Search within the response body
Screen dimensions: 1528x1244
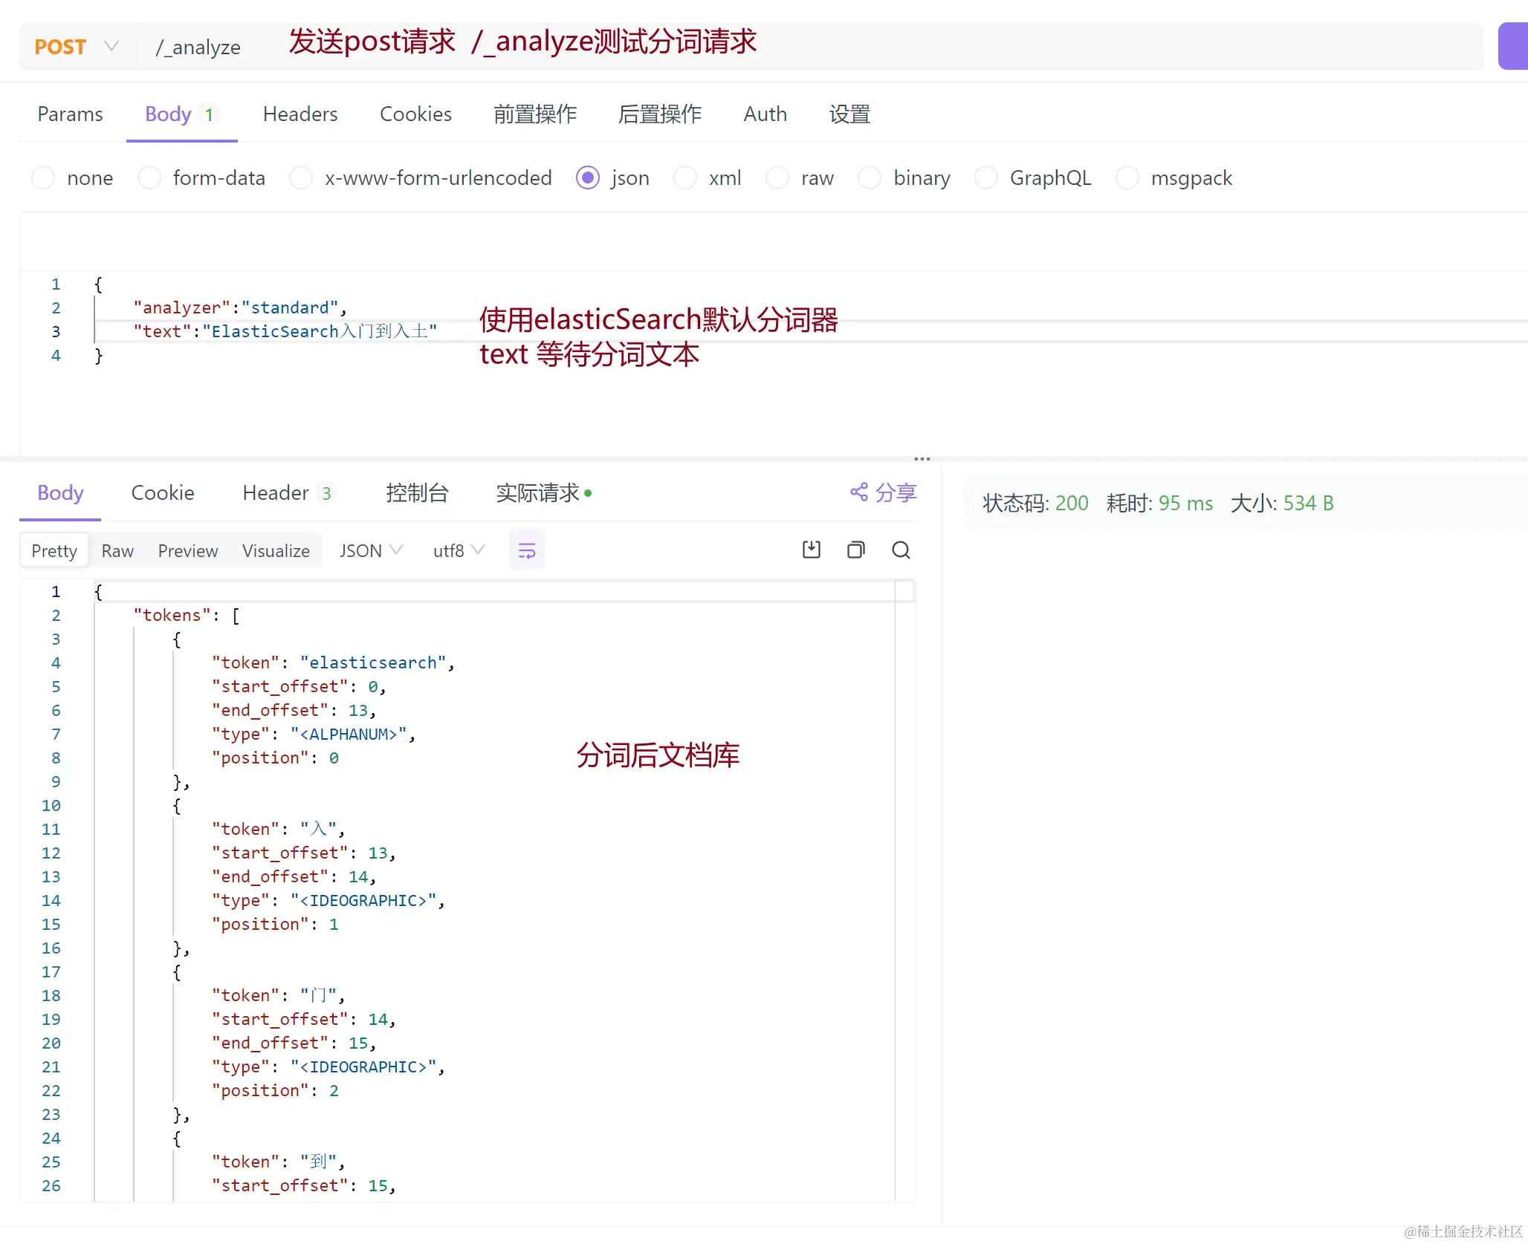(901, 550)
